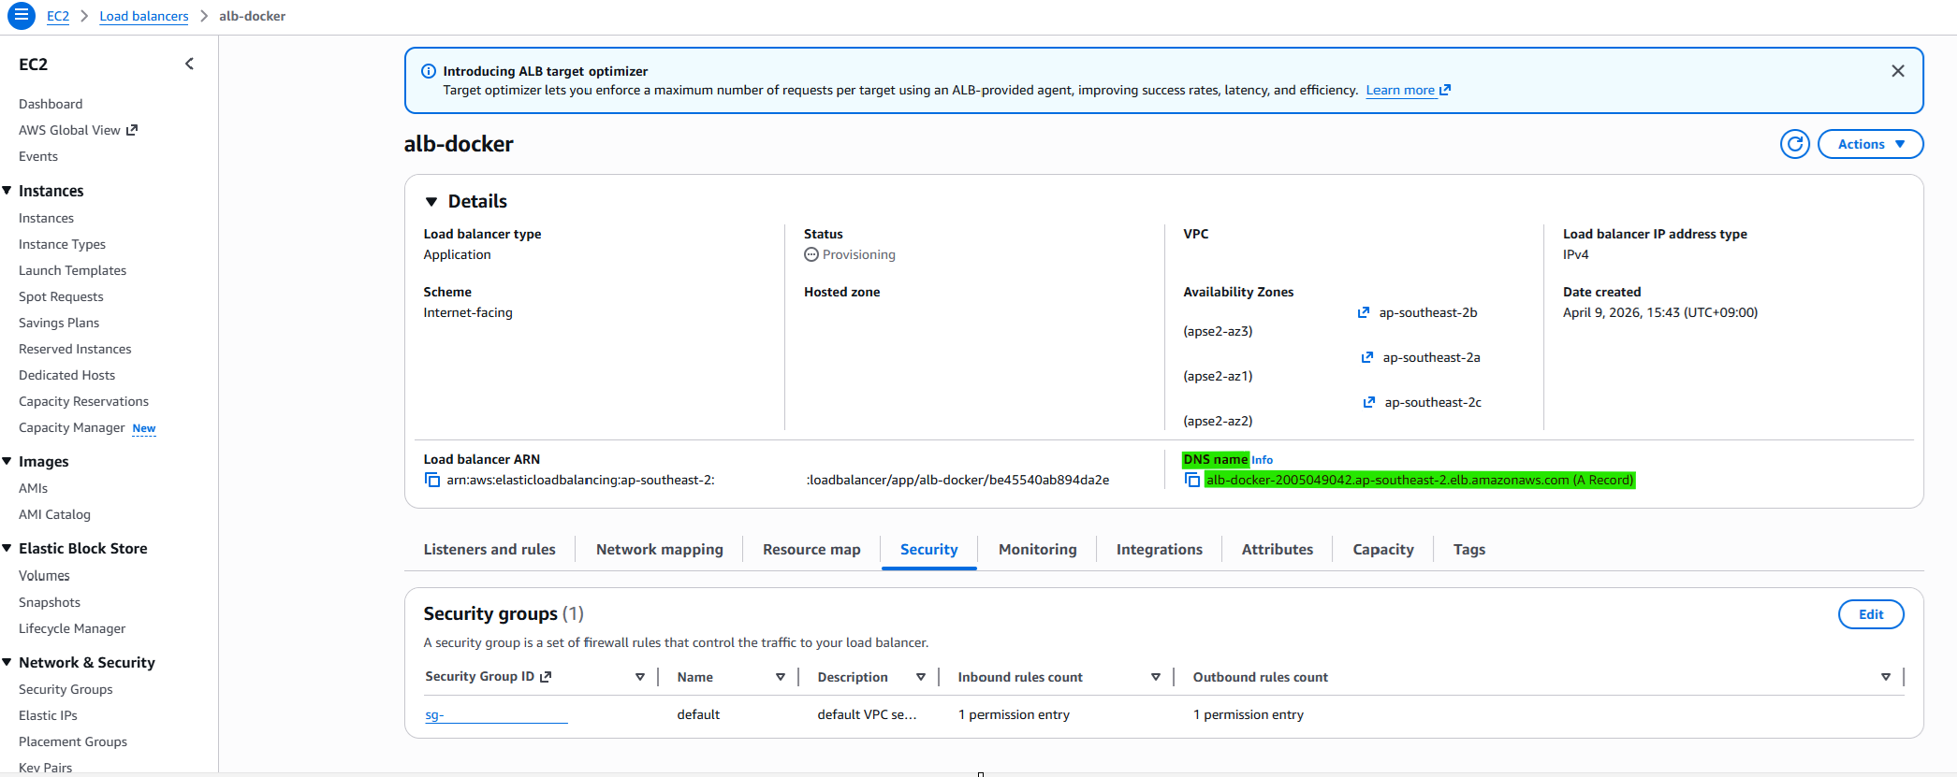Collapse the Elastic Block Store sidebar group

[7, 548]
